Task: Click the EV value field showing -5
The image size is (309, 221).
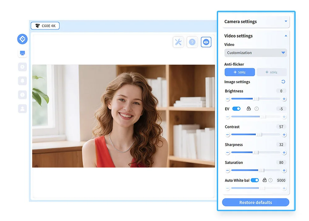Action: [x=281, y=109]
